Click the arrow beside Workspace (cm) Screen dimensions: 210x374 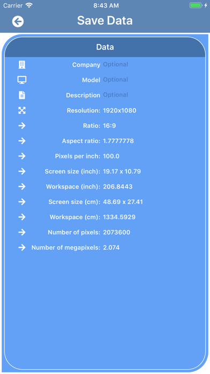pos(22,217)
